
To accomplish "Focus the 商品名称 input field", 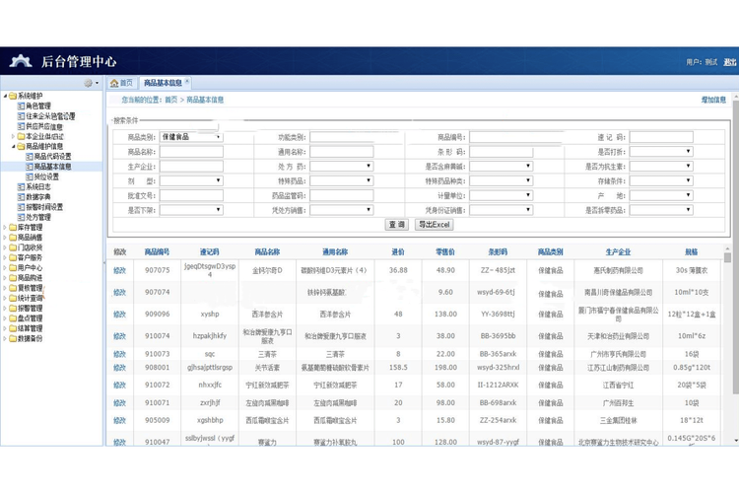I will [x=191, y=152].
